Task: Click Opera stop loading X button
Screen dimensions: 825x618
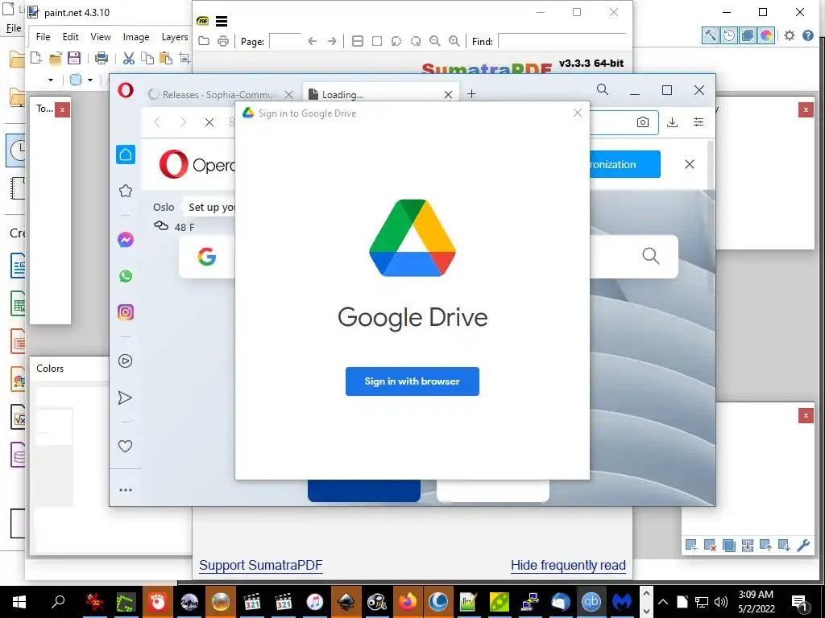Action: click(x=209, y=122)
